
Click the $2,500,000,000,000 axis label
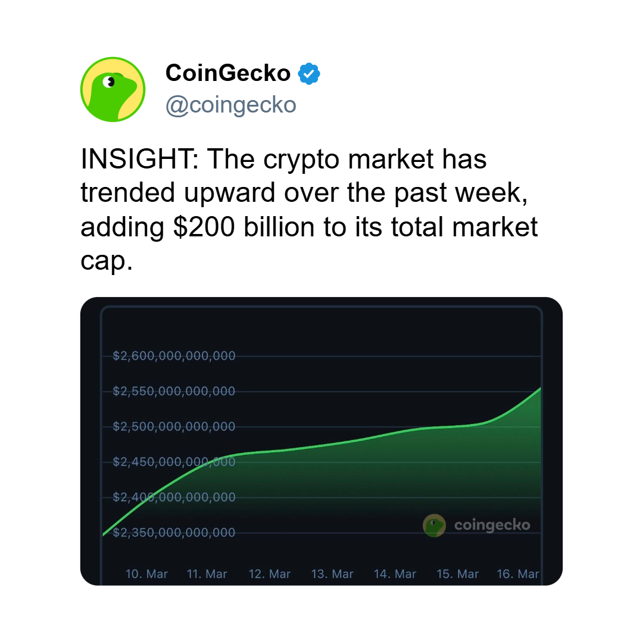tap(174, 426)
